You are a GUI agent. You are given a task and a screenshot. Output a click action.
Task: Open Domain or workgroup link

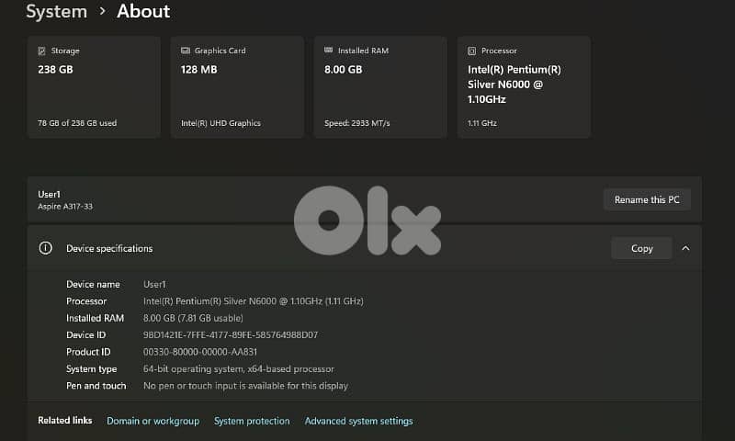click(x=153, y=421)
